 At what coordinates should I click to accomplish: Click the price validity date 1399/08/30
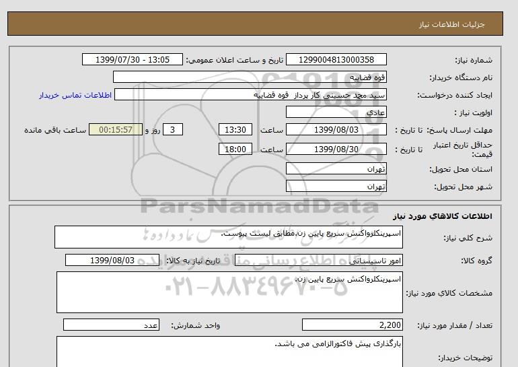click(x=336, y=149)
